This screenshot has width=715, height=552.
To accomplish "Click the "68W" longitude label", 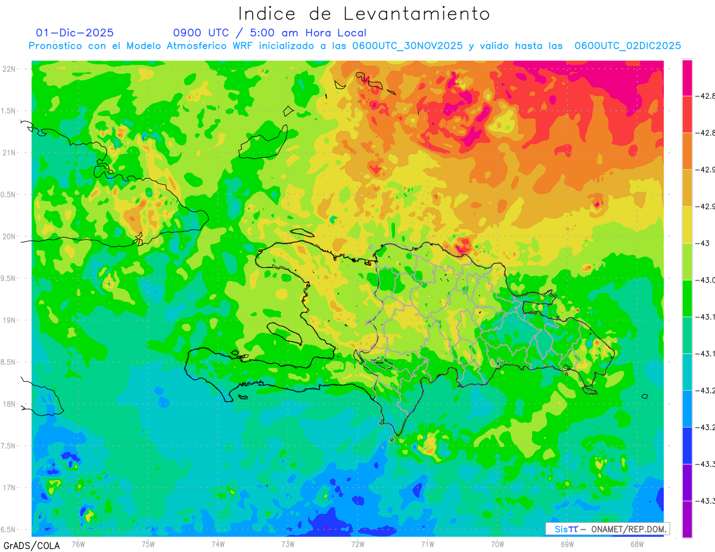I will [x=637, y=544].
